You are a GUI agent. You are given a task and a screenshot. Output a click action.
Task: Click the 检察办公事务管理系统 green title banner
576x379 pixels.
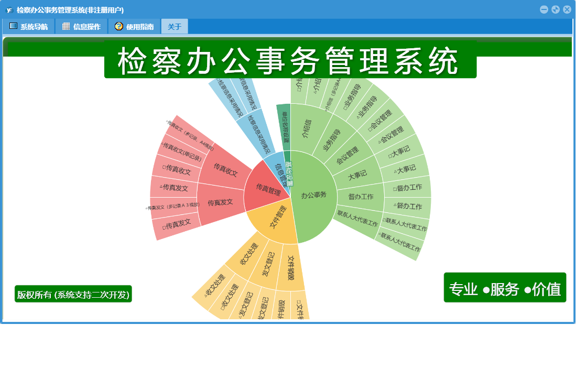[x=290, y=59]
